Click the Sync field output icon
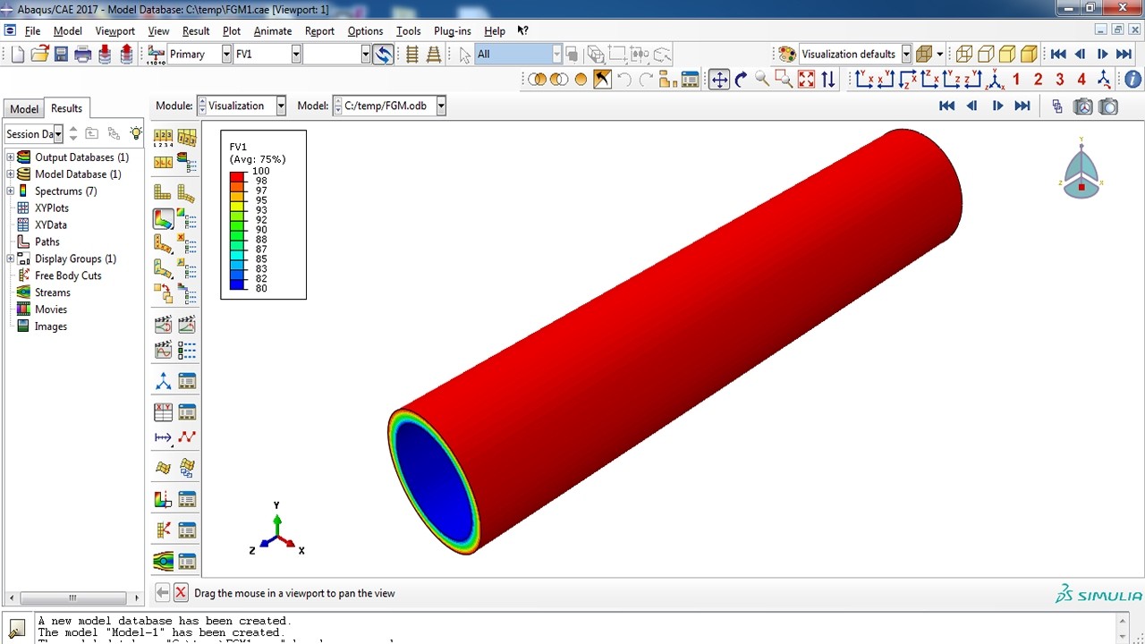This screenshot has height=644, width=1145. 383,55
